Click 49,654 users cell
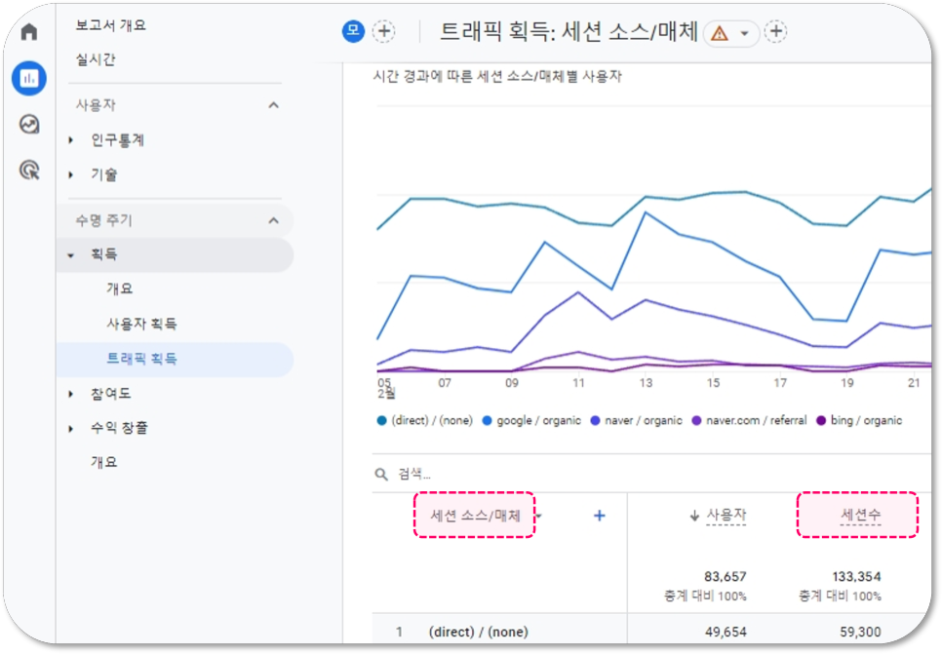 tap(726, 632)
